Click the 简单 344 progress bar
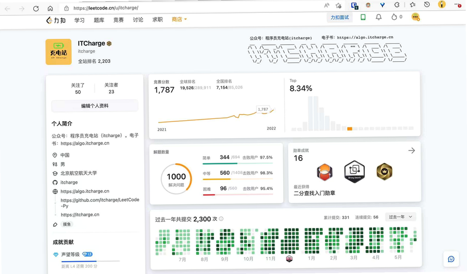Image resolution: width=467 pixels, height=274 pixels. click(x=238, y=163)
